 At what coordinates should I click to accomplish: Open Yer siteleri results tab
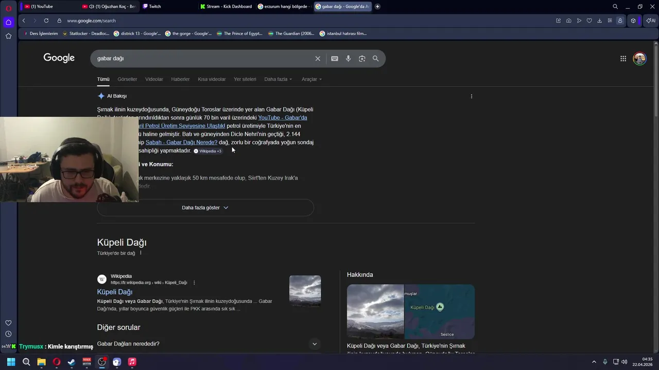[x=245, y=79]
